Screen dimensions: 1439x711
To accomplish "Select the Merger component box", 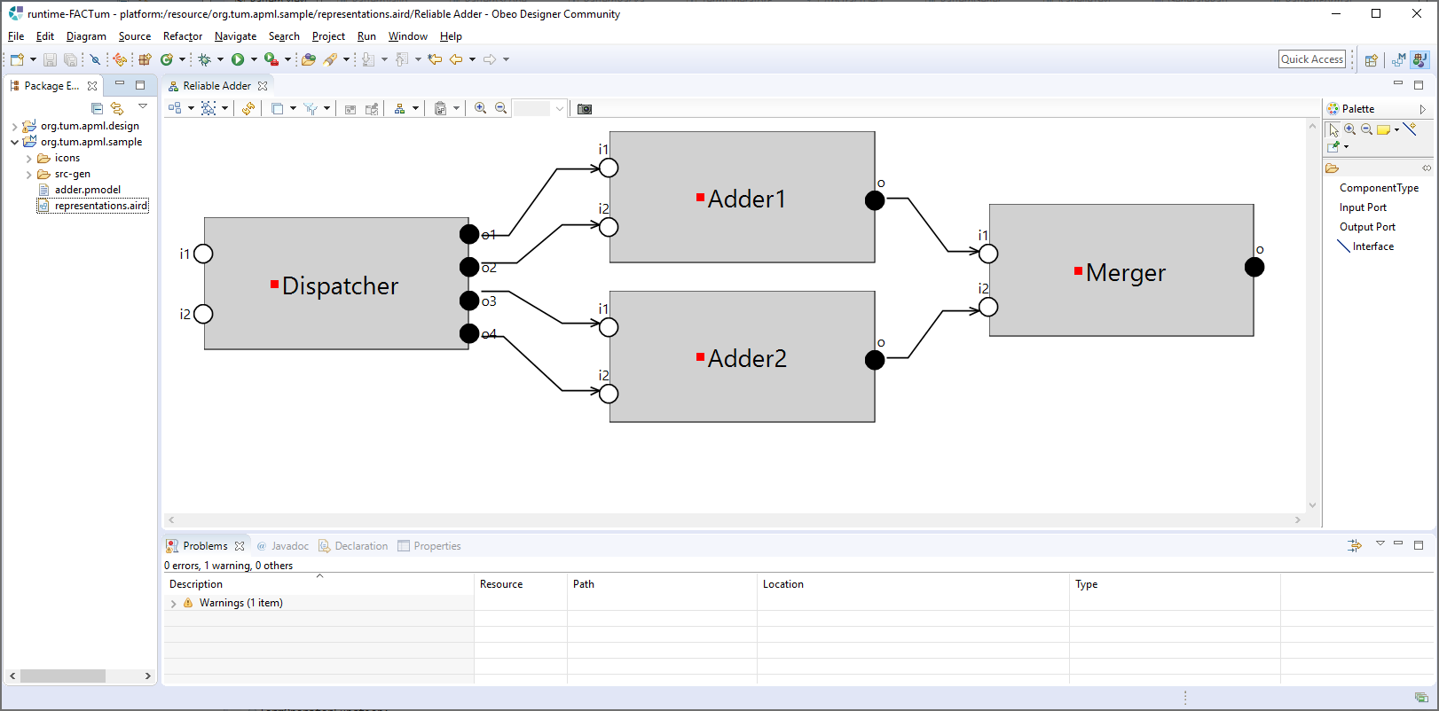I will coord(1121,270).
